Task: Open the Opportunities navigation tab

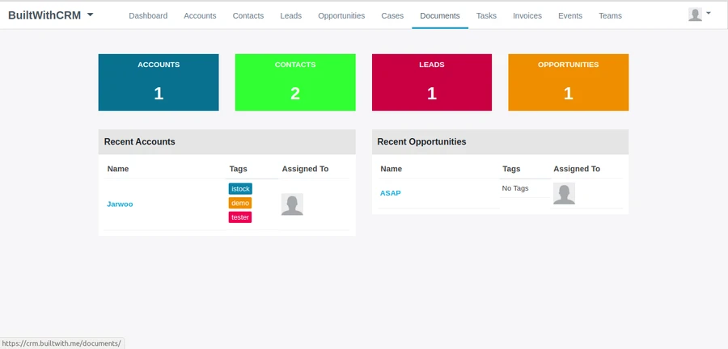Action: click(341, 15)
